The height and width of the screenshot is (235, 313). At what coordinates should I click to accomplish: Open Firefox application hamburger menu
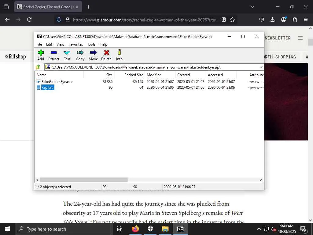point(306,20)
